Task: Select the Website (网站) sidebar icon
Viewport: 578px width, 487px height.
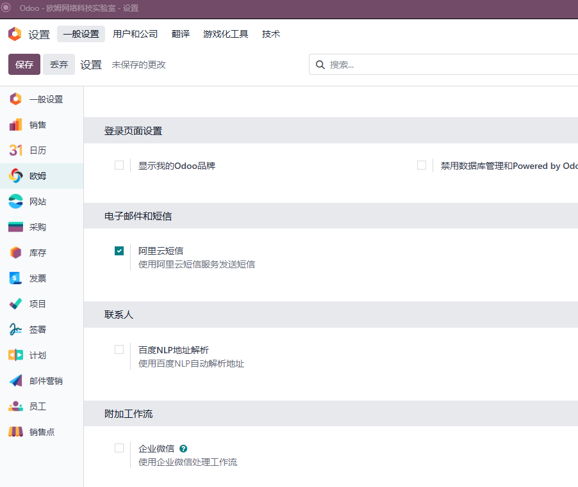Action: (x=15, y=202)
